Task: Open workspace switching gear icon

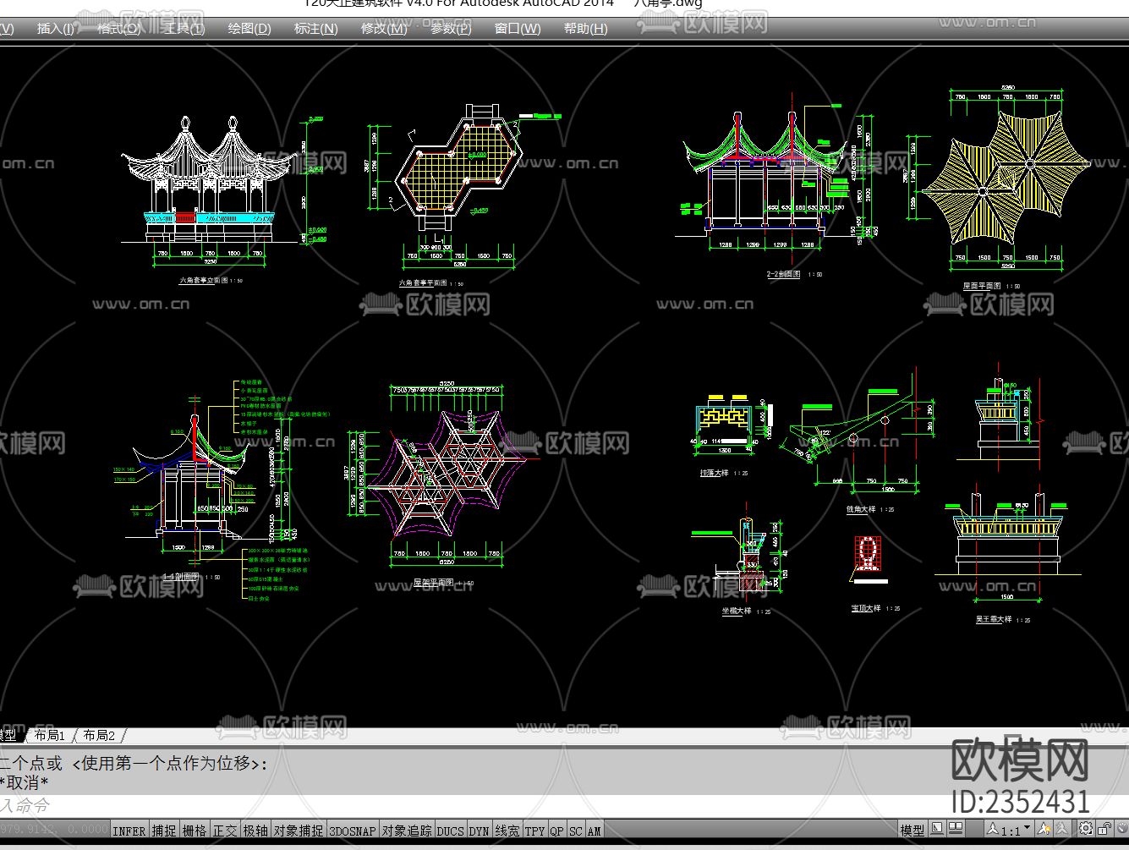Action: point(1086,829)
